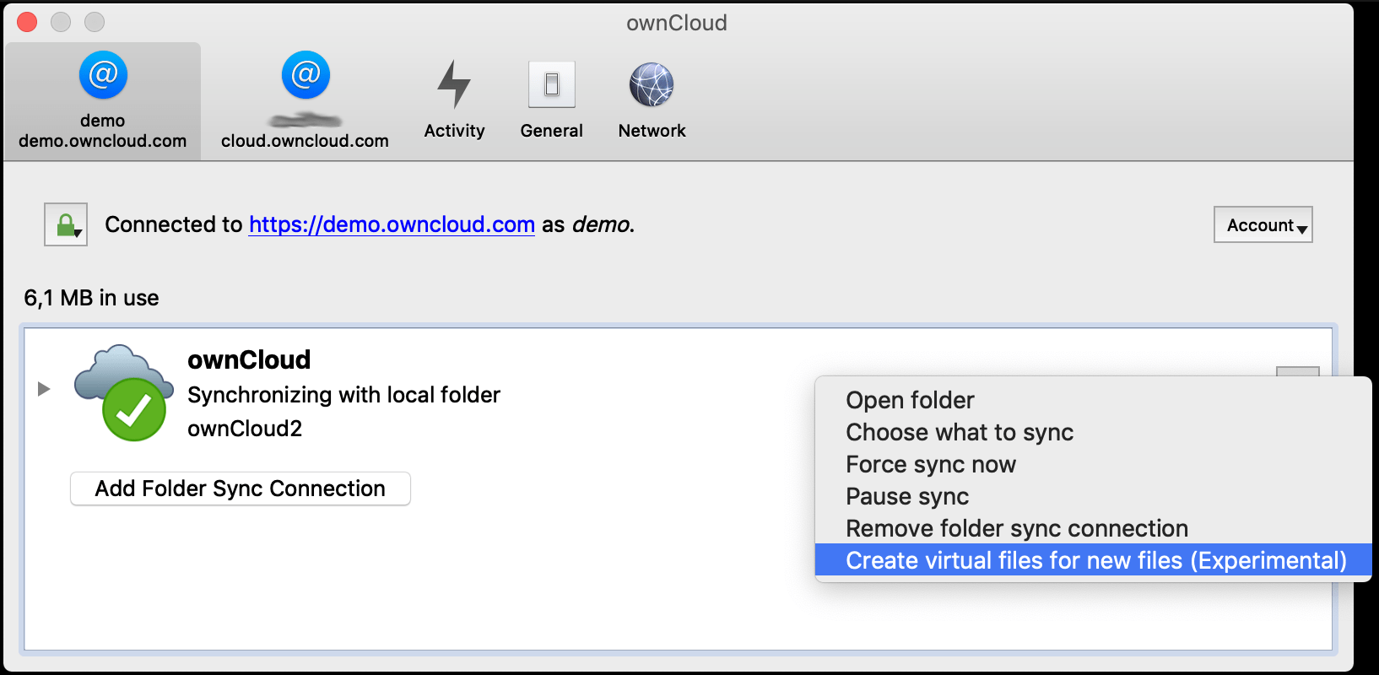Click Add Folder Sync Connection
This screenshot has height=675, width=1379.
[x=240, y=488]
